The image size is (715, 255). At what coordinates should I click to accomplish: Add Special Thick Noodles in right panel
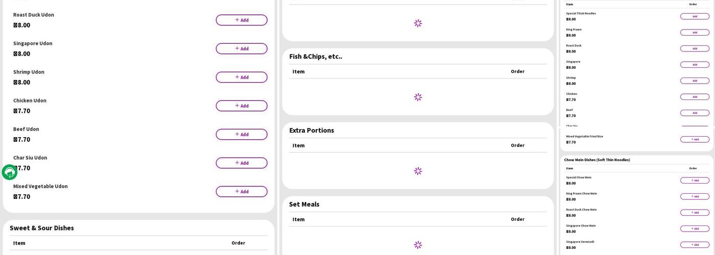[695, 16]
